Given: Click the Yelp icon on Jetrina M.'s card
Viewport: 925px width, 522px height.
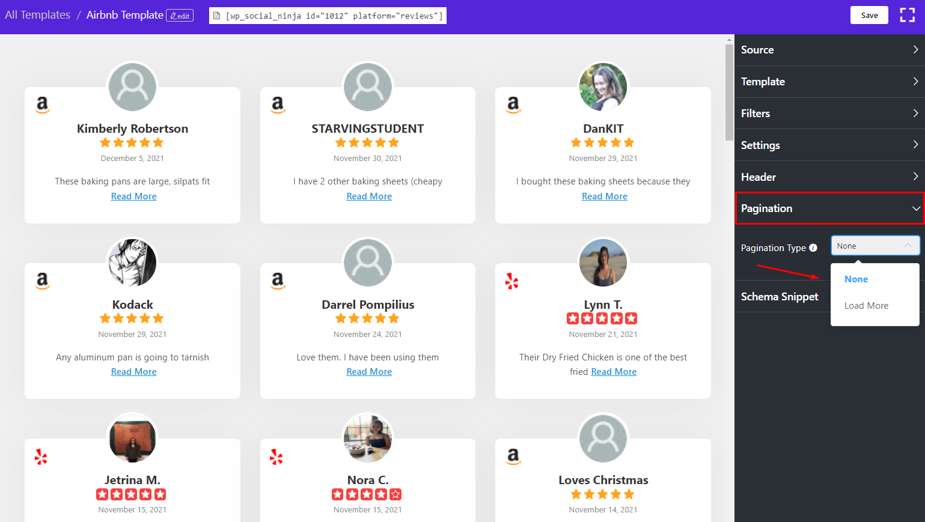Looking at the screenshot, I should coord(40,457).
